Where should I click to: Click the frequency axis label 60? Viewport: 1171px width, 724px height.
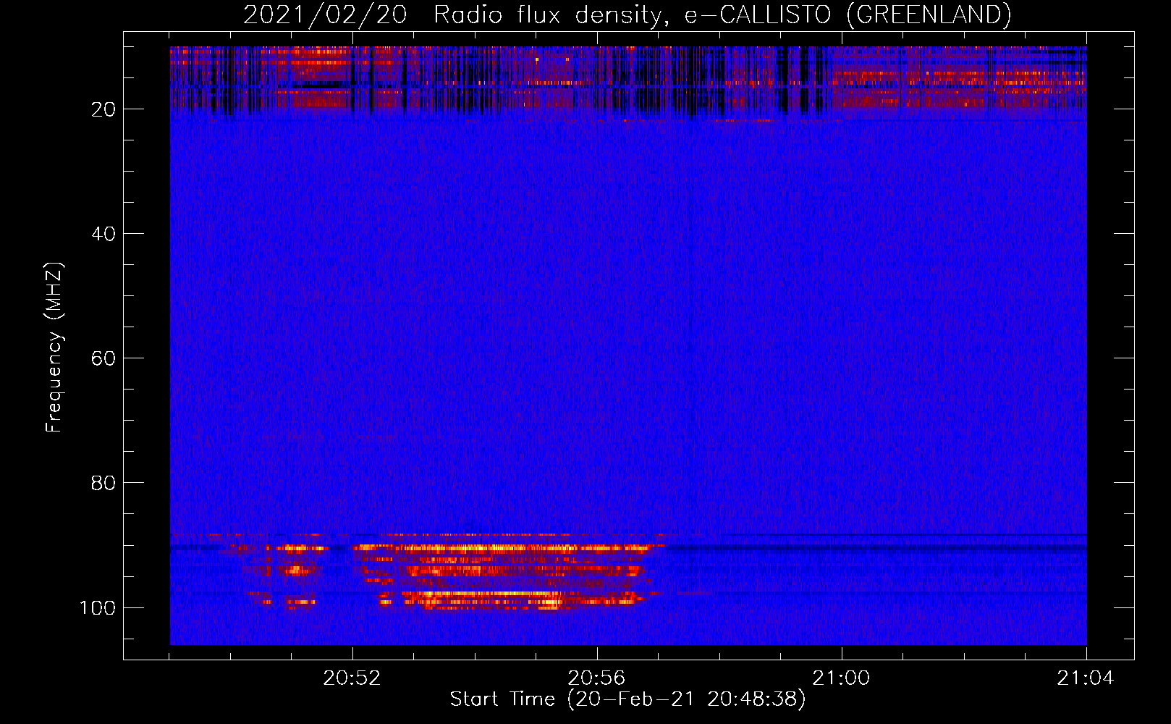pos(103,358)
